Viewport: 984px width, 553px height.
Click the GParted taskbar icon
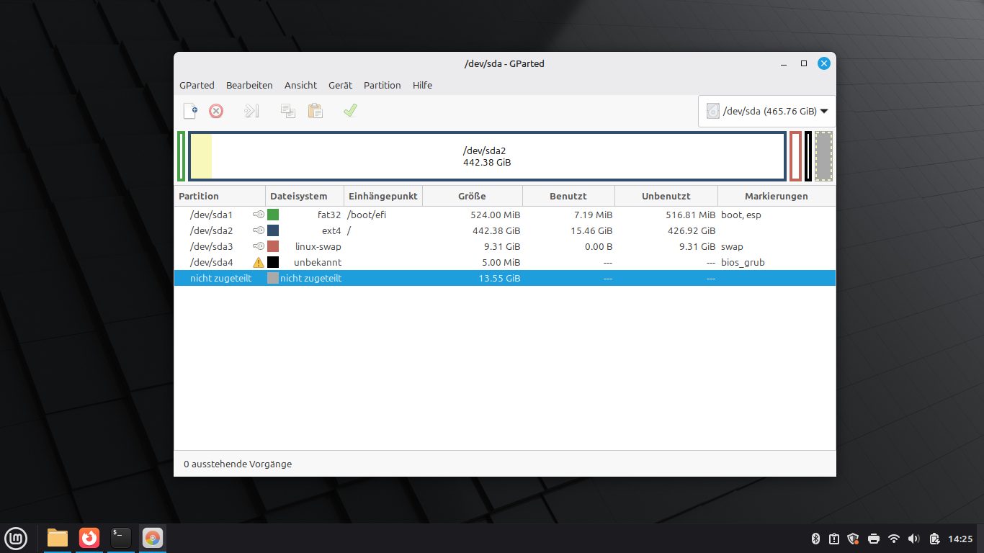click(x=153, y=538)
